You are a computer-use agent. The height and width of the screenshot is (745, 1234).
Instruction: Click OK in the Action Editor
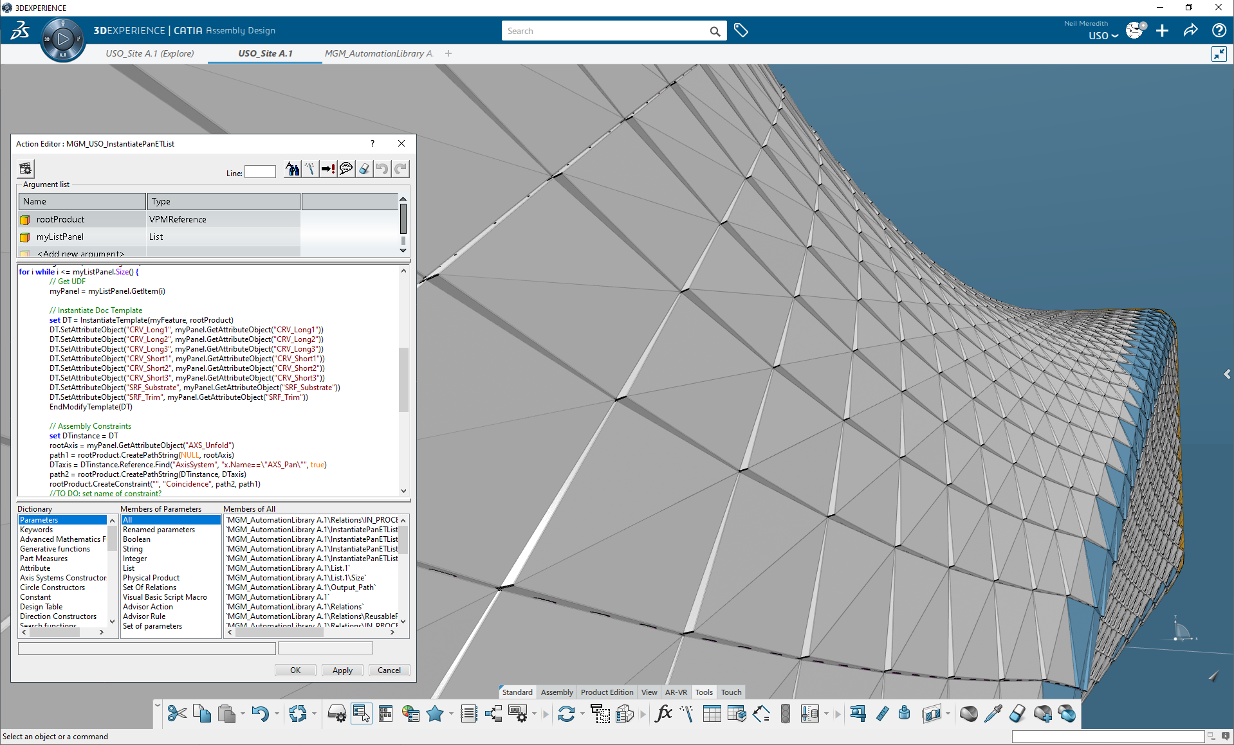pyautogui.click(x=295, y=670)
